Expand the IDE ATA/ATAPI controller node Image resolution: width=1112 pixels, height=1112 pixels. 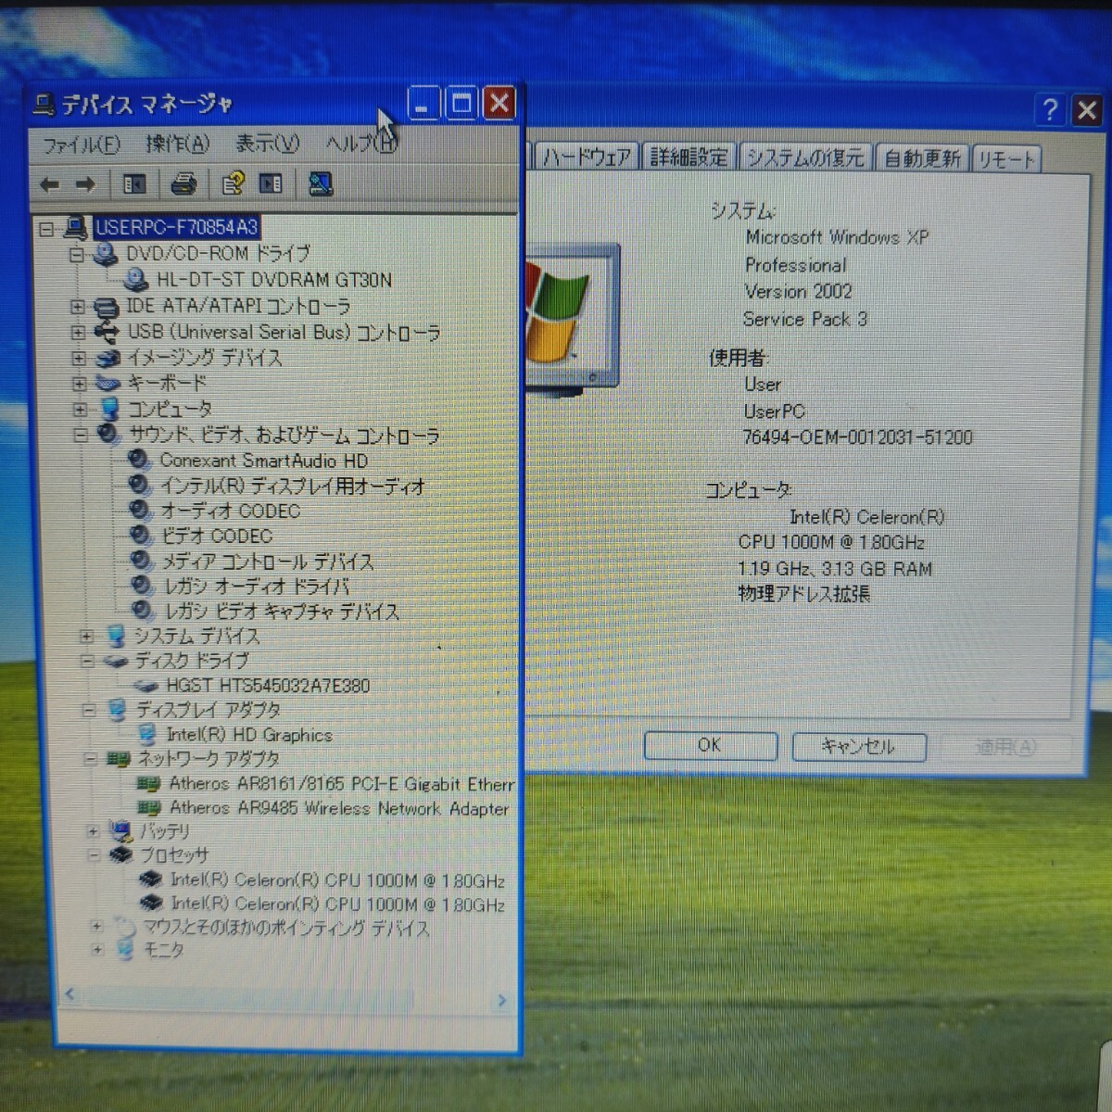(x=78, y=307)
